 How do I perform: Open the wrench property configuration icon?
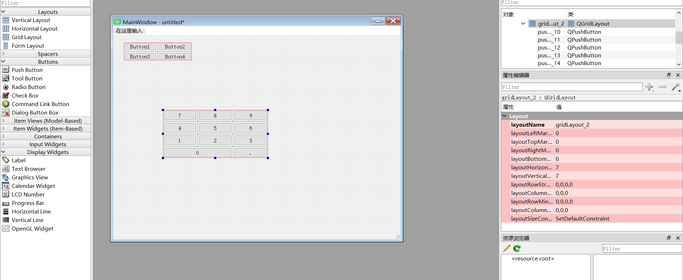click(676, 87)
